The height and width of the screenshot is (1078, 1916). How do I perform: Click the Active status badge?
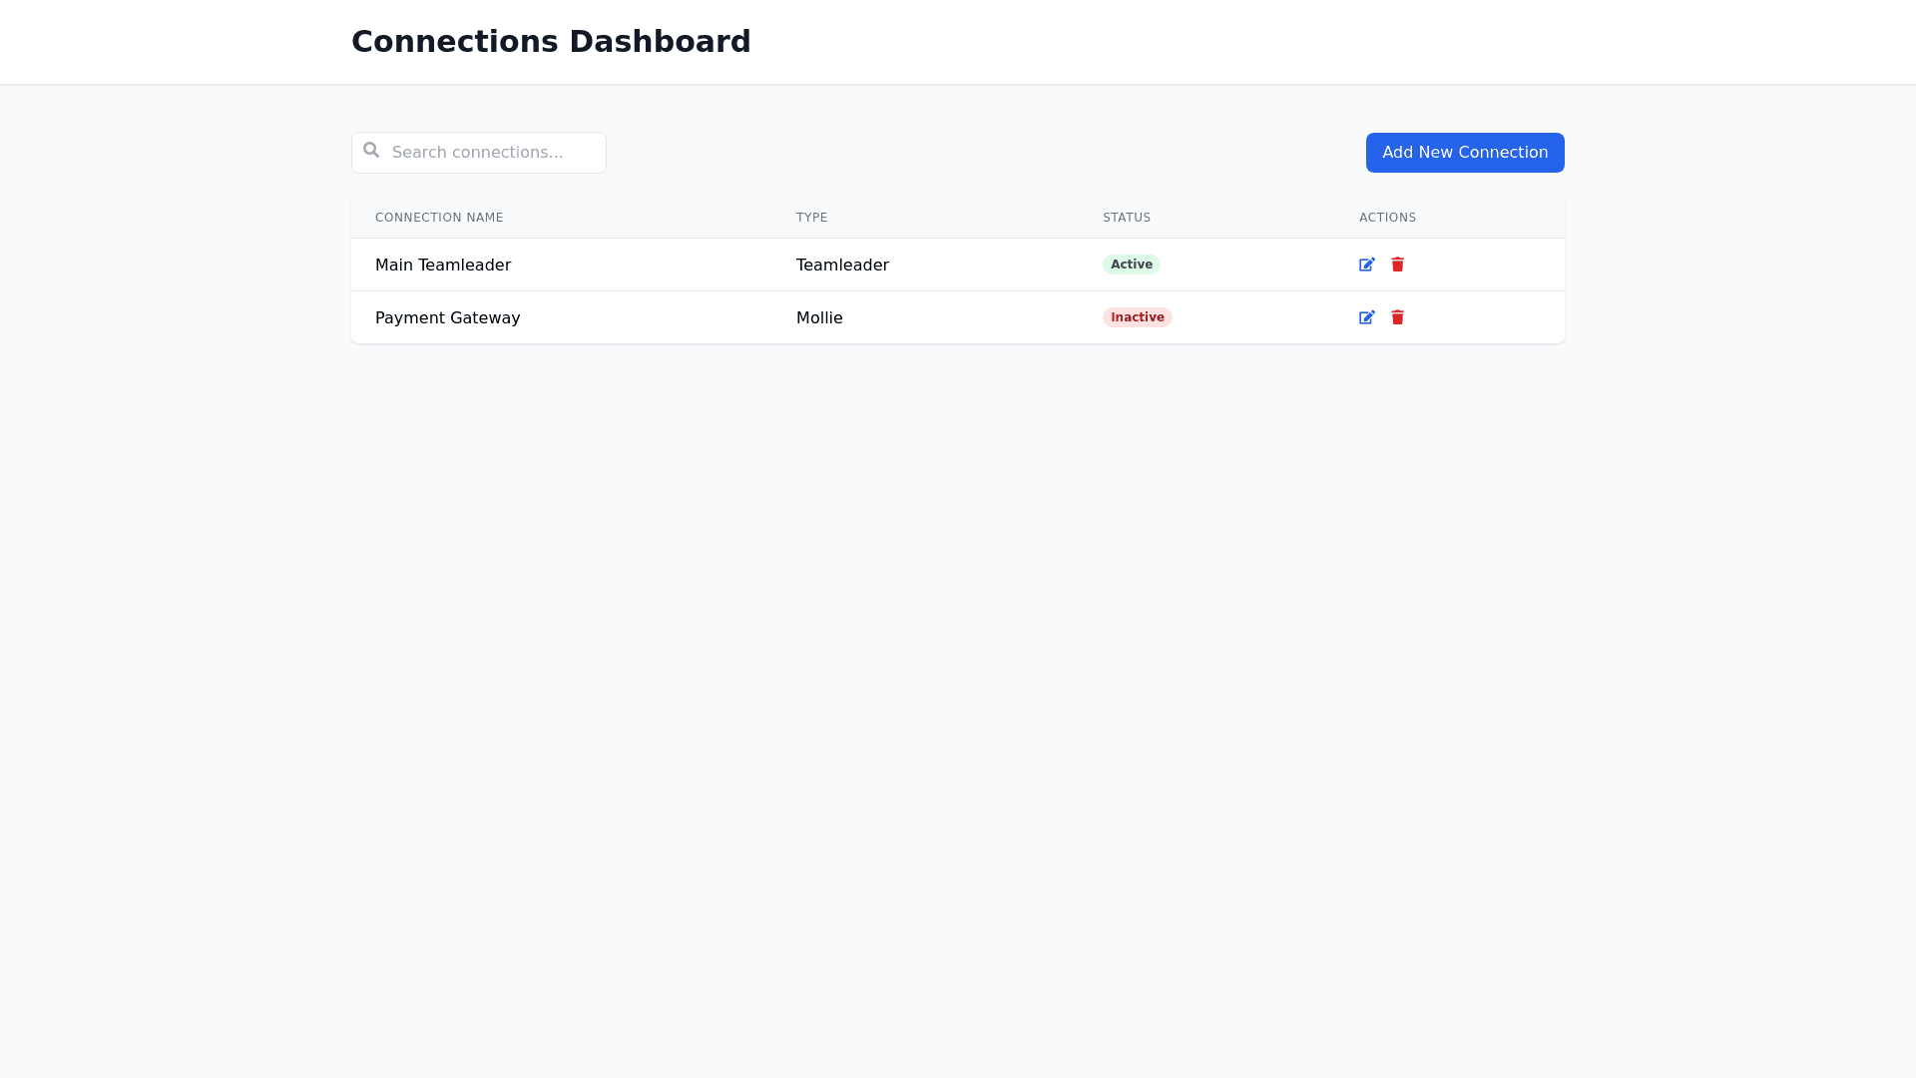point(1131,265)
